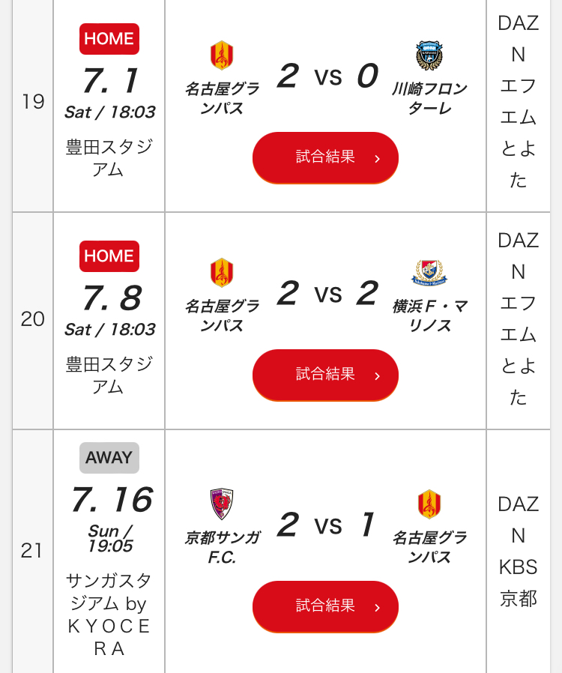
Task: Click arrow chevron on match 21 result button
Action: point(377,608)
